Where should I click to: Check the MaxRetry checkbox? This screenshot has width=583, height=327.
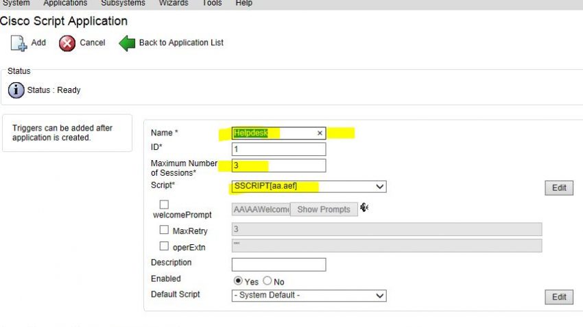point(164,231)
